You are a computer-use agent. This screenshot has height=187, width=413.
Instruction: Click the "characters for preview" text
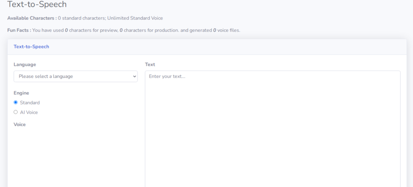[x=92, y=30]
